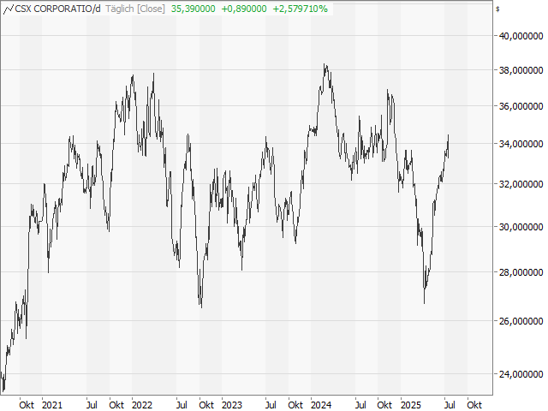
Task: Click the Okt label preceding 2021
Action: [27, 405]
